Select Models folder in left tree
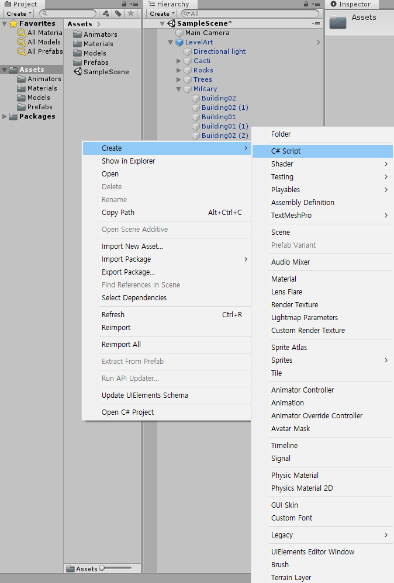Image resolution: width=394 pixels, height=583 pixels. tap(34, 98)
